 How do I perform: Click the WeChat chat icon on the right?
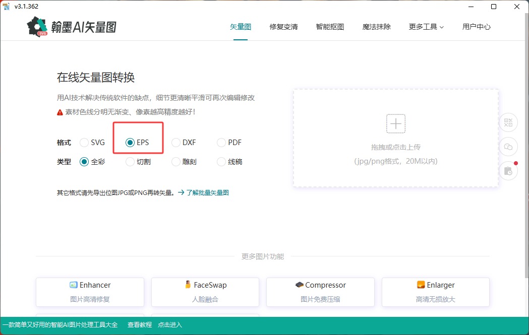508,147
